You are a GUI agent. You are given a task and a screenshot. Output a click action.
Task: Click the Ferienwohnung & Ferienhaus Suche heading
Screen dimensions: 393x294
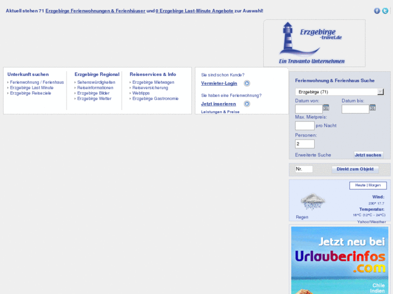click(335, 80)
